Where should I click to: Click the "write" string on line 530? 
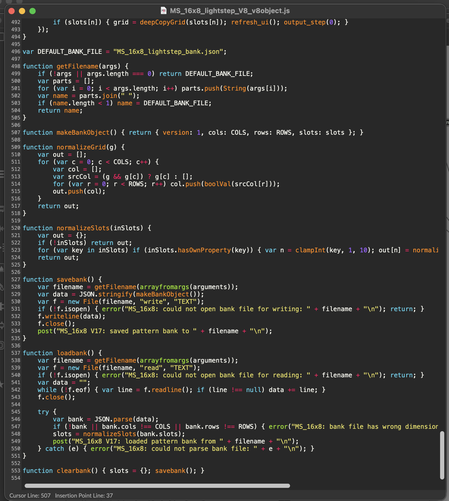153,302
